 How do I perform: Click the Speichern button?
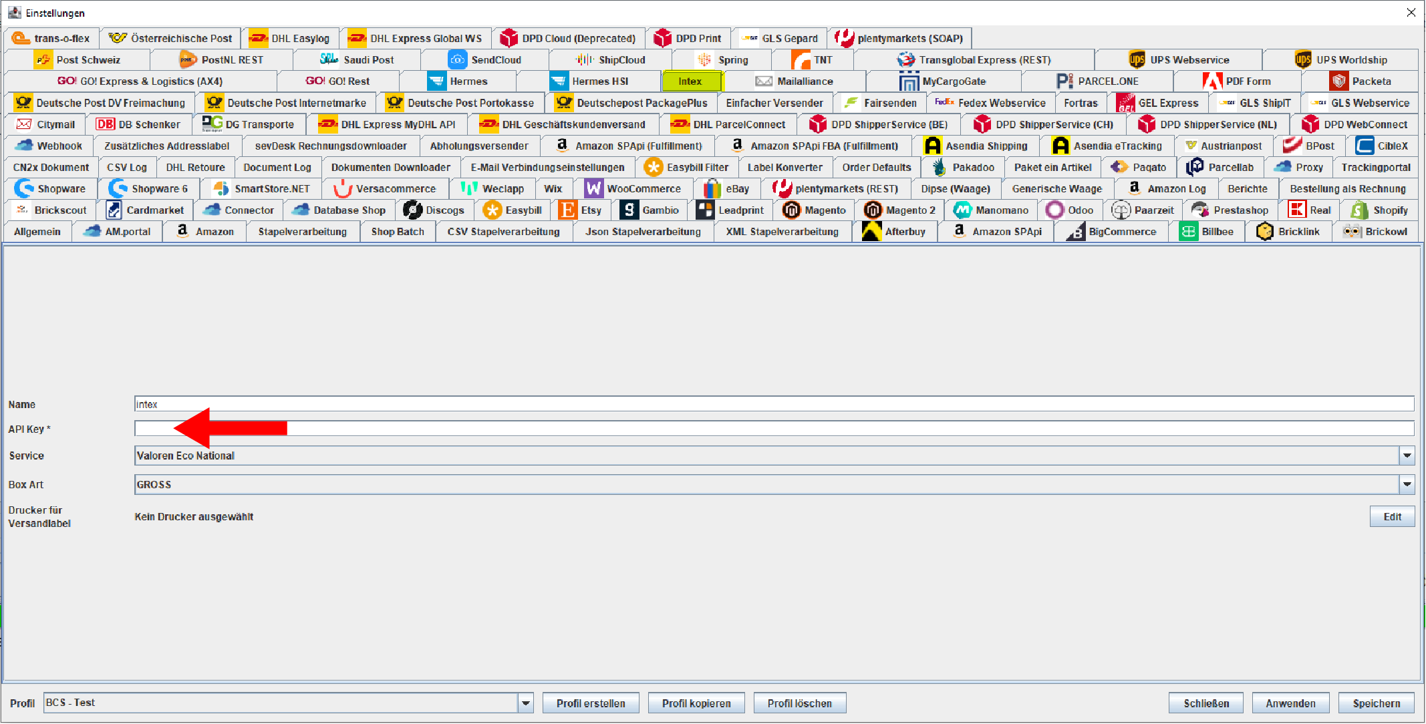pos(1377,703)
